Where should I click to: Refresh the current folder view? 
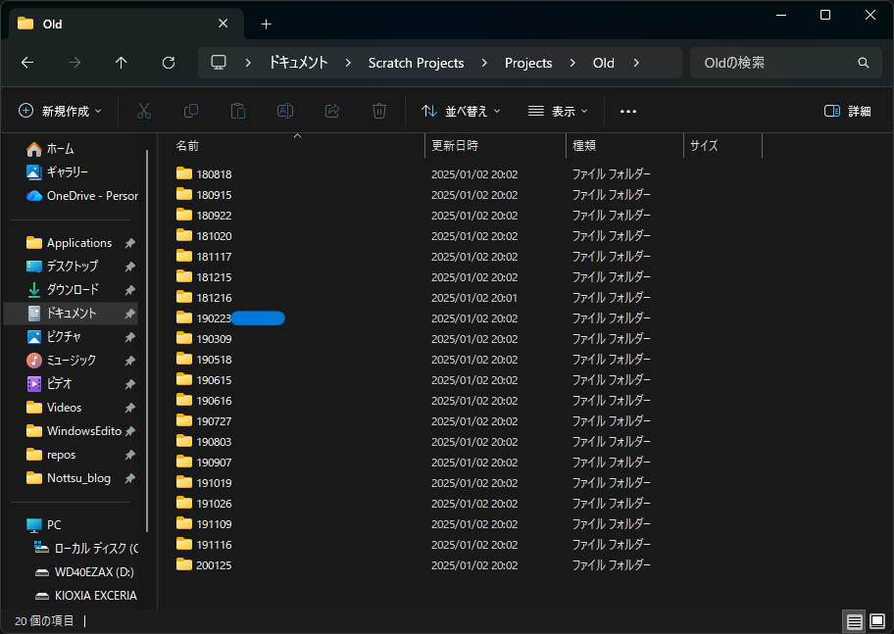[x=169, y=63]
